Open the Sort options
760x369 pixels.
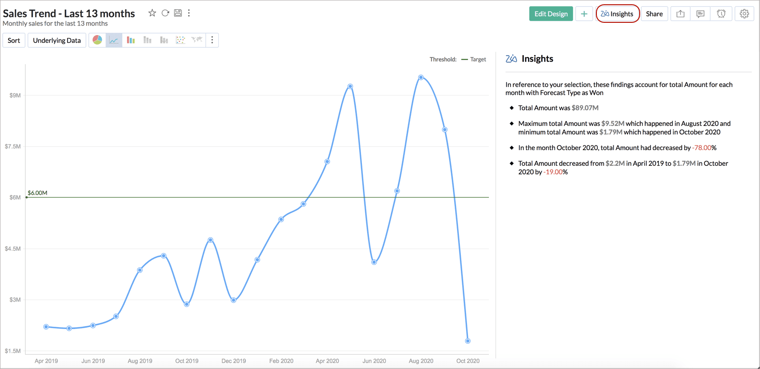(14, 40)
